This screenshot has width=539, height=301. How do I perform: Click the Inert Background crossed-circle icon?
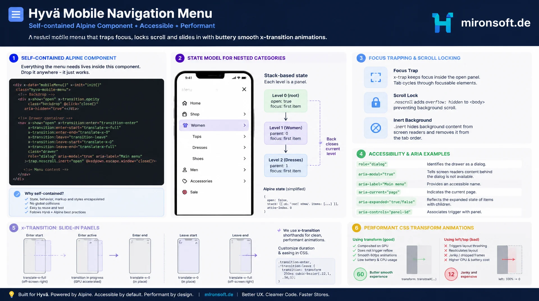[x=376, y=128]
